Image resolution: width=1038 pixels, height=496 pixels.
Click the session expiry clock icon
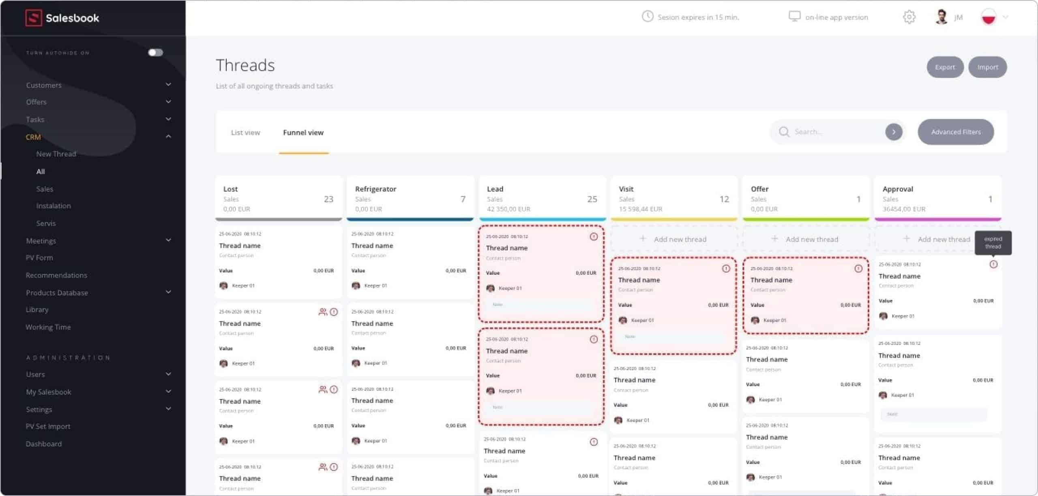(x=648, y=17)
